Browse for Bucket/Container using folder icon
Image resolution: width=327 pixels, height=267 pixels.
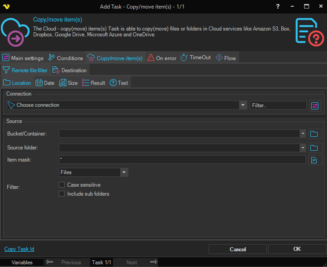click(314, 134)
